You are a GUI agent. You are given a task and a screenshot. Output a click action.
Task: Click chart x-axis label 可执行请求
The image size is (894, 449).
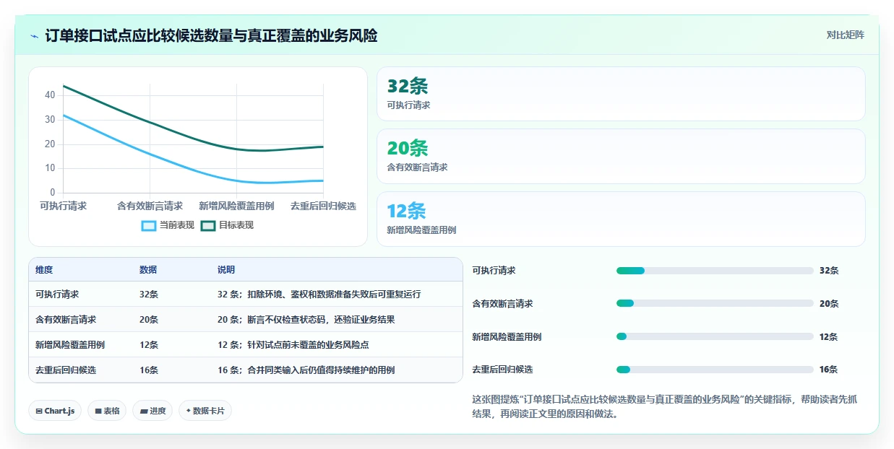[x=63, y=206]
